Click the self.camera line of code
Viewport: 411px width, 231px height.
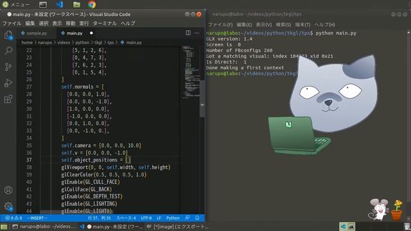click(x=101, y=146)
